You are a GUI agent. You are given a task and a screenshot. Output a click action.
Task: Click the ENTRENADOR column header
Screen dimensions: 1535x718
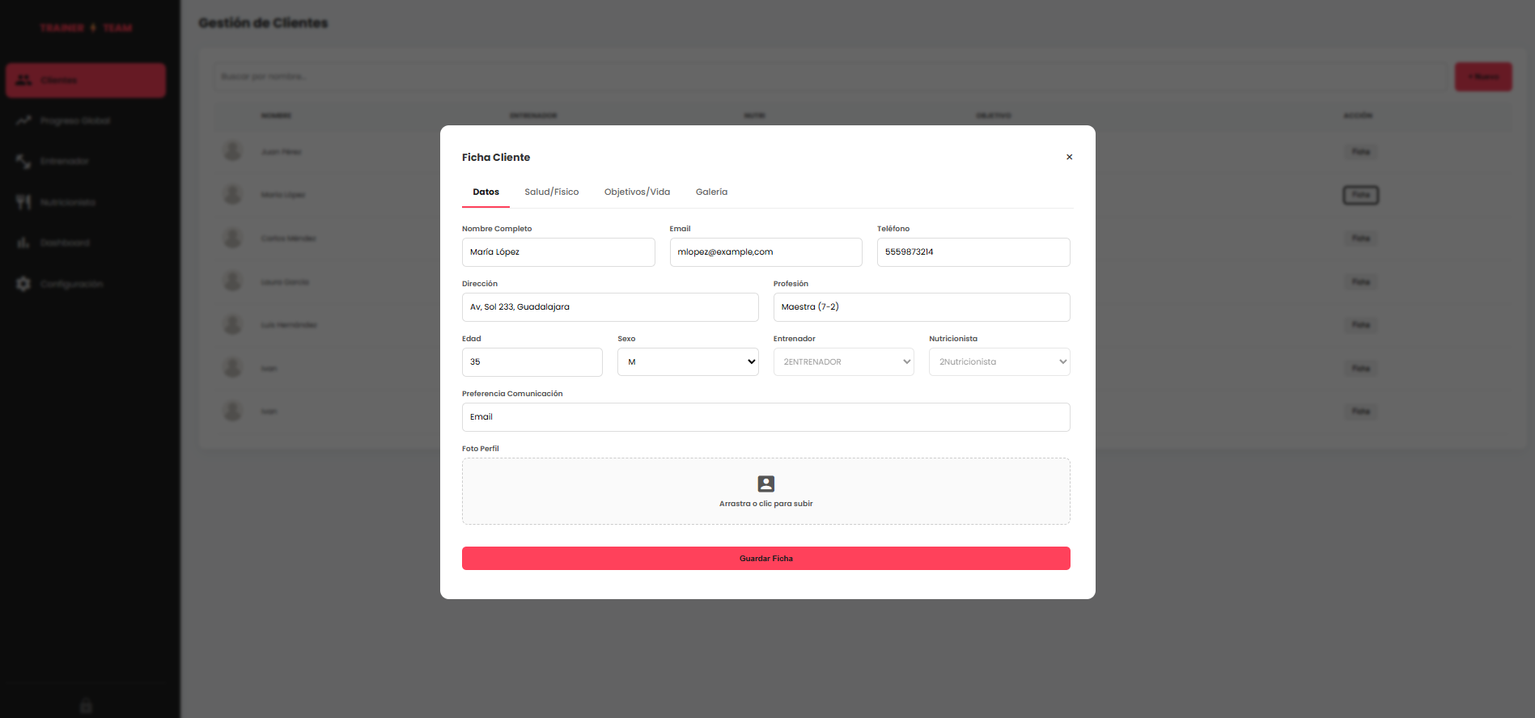pos(533,116)
